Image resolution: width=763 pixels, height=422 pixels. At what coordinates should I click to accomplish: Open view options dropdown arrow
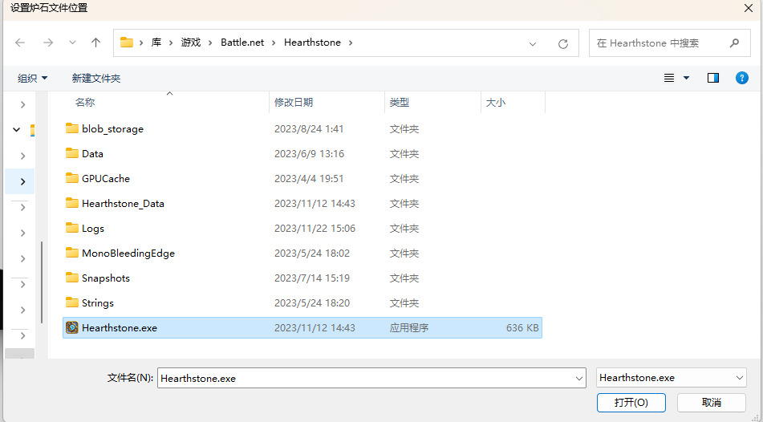click(x=686, y=78)
